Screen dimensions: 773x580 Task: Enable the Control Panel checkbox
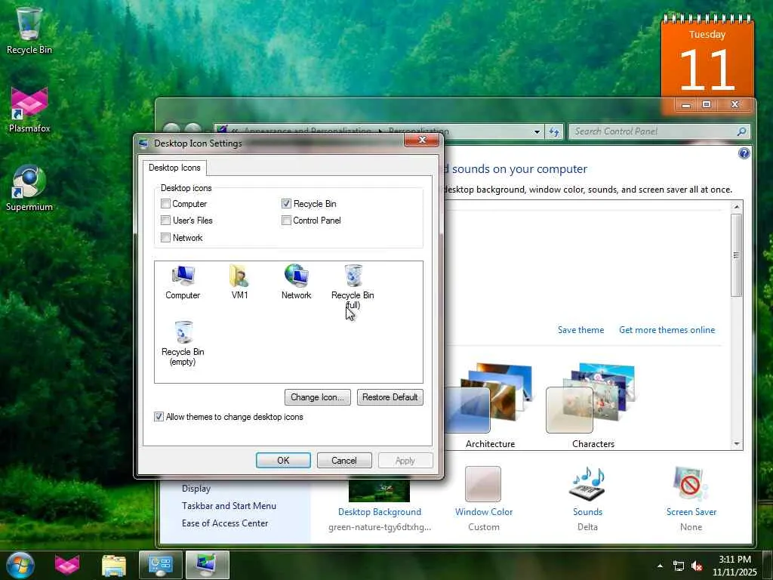click(x=286, y=221)
